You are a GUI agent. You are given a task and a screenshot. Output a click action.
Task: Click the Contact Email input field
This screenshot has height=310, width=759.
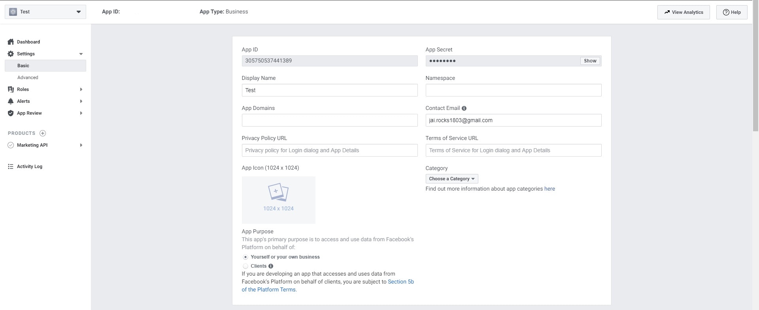[x=514, y=120]
